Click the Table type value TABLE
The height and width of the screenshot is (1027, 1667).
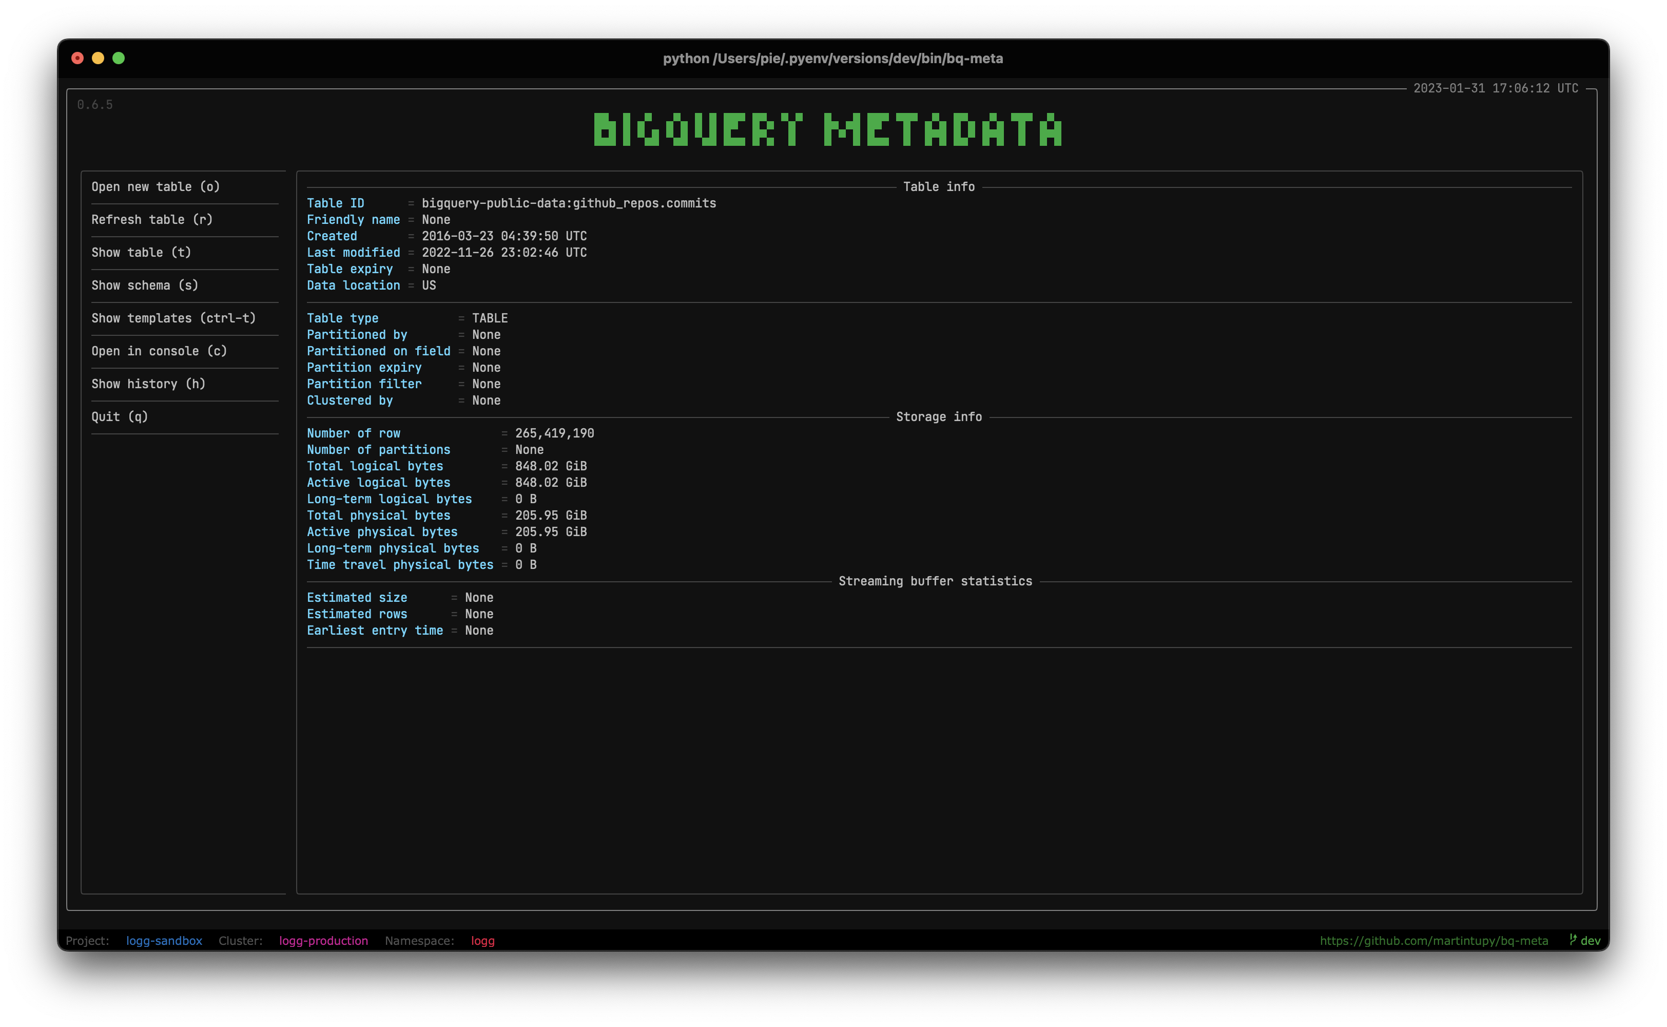[490, 318]
